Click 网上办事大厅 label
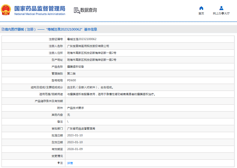 221,13
